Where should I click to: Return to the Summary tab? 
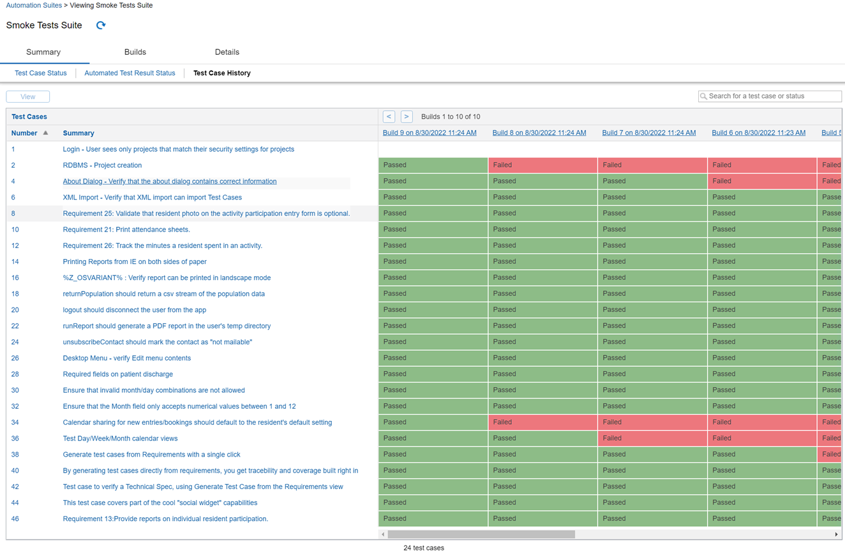pyautogui.click(x=43, y=52)
